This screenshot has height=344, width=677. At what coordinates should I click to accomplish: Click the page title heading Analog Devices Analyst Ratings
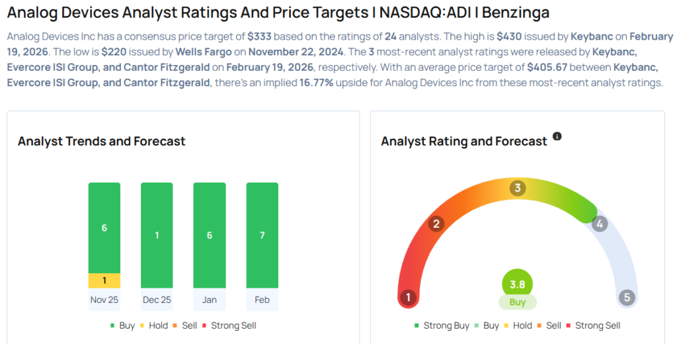(278, 13)
